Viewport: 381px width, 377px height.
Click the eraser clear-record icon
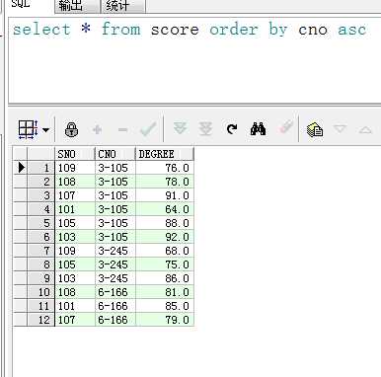coord(285,127)
